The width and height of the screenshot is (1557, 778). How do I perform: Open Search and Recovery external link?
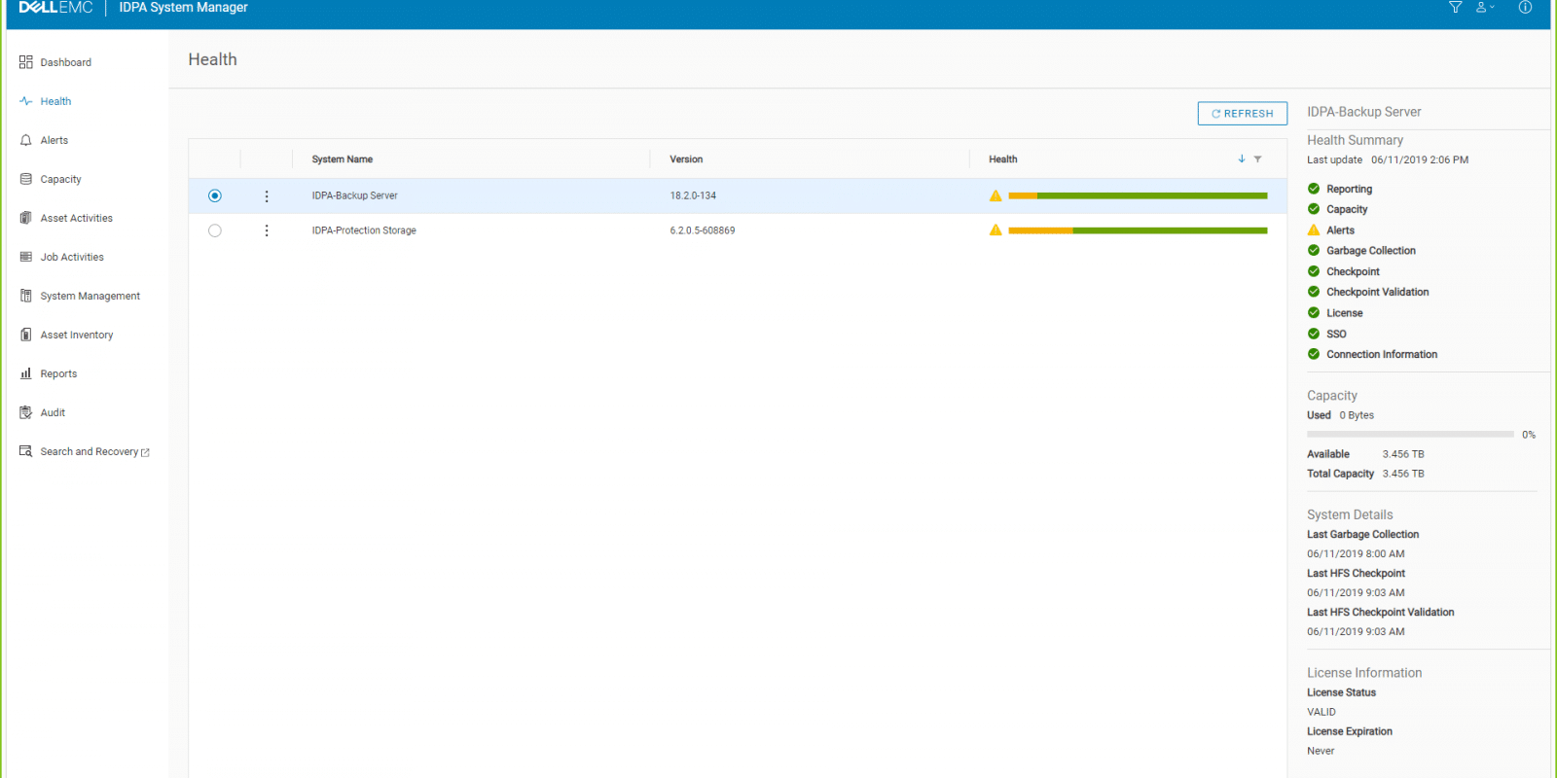[x=94, y=451]
